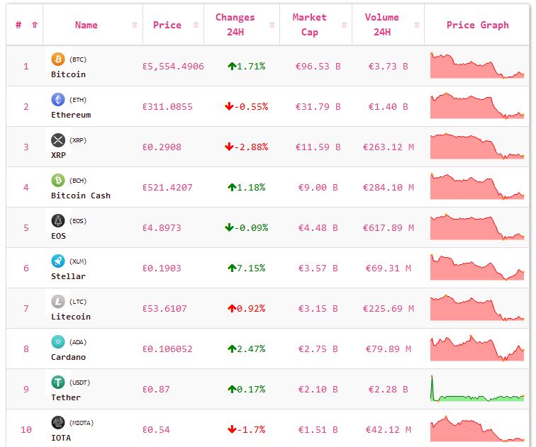The width and height of the screenshot is (536, 447).
Task: Open the Ethereum name link
Action: point(71,114)
